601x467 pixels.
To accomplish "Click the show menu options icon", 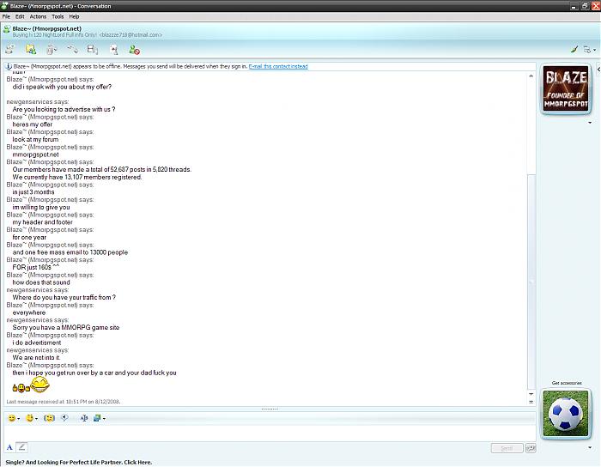I will point(586,50).
